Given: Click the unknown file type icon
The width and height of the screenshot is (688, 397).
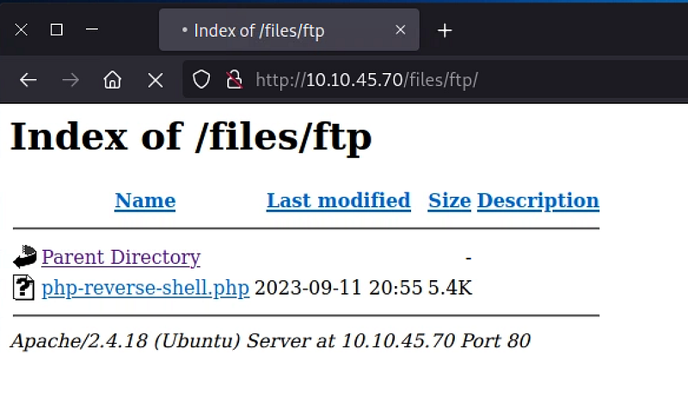Looking at the screenshot, I should (24, 288).
